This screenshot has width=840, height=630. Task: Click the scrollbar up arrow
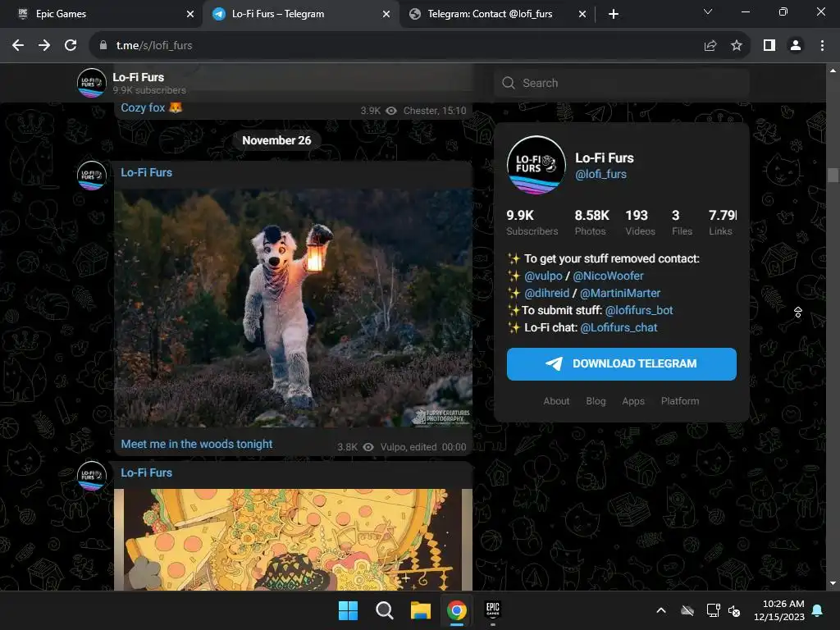(833, 71)
